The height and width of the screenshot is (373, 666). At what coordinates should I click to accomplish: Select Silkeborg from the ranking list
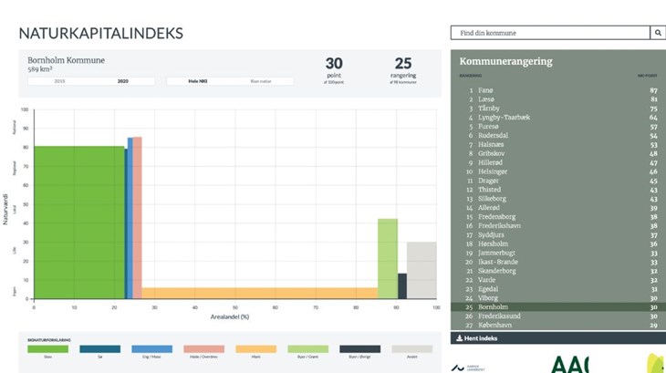point(491,198)
